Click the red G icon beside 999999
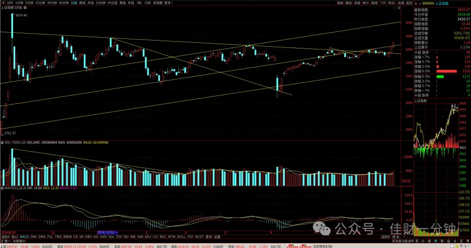This screenshot has height=248, width=471. tap(416, 3)
